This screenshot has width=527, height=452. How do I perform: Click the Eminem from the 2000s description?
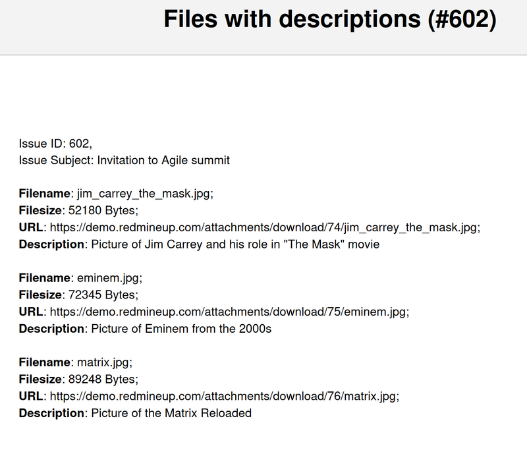pos(181,329)
